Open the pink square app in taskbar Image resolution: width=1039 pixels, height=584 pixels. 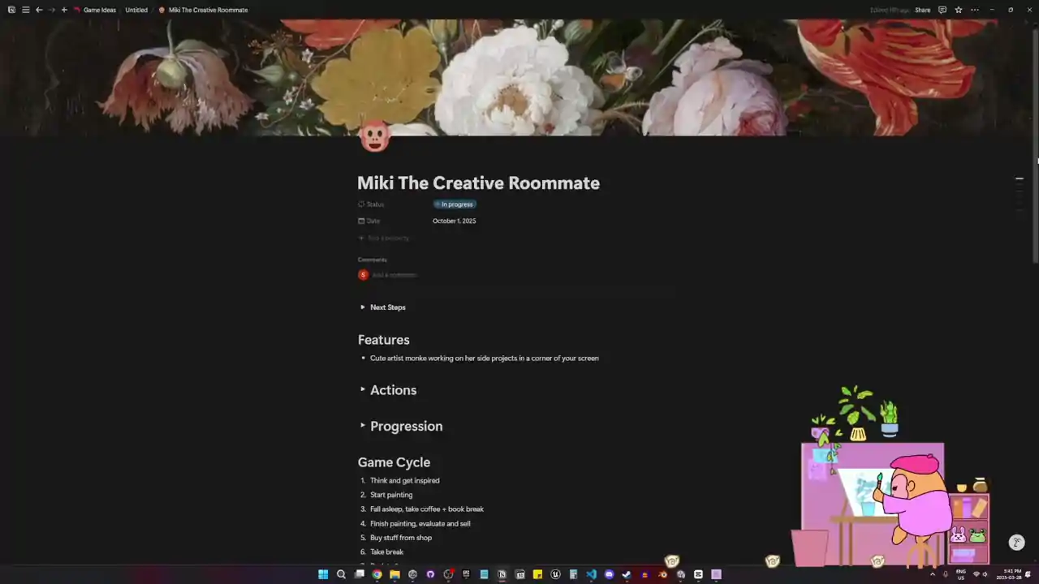pyautogui.click(x=716, y=574)
